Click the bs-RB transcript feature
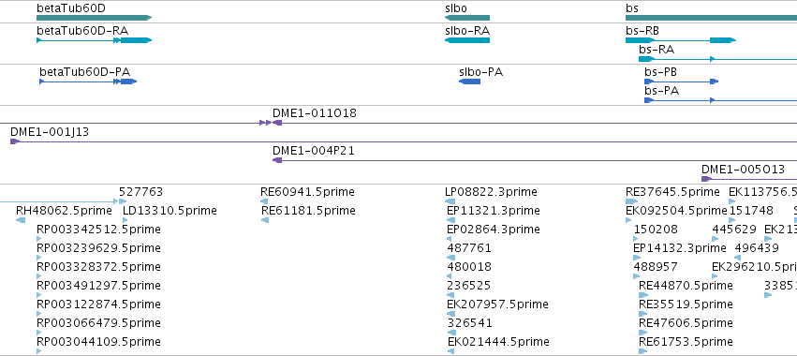The height and width of the screenshot is (356, 797). coord(681,40)
